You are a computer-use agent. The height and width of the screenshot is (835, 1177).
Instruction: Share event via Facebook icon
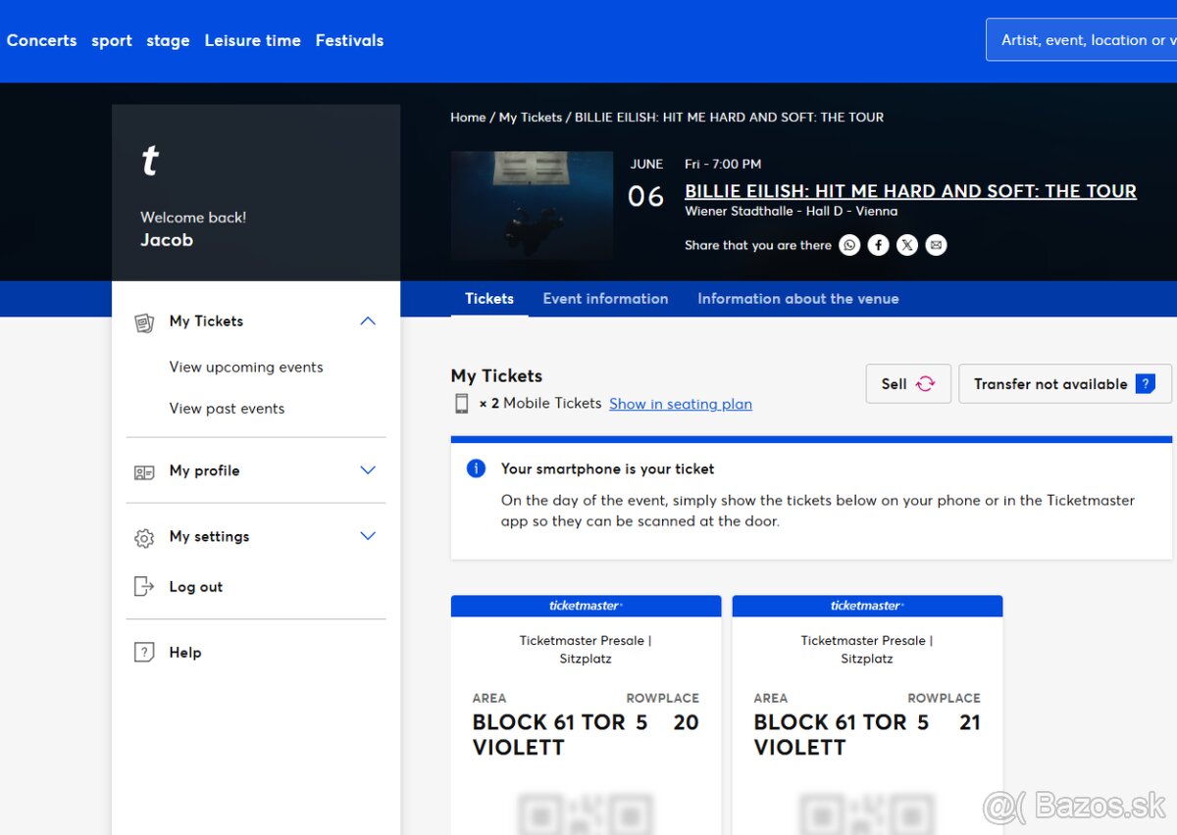tap(879, 245)
